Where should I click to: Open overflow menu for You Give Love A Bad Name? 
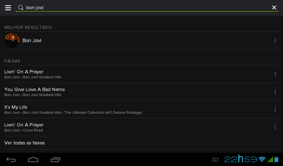(x=275, y=92)
